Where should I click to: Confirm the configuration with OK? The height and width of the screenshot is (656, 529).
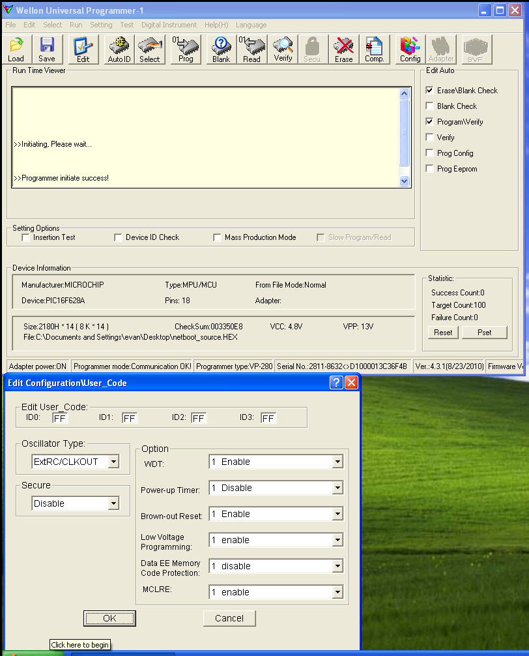[109, 618]
